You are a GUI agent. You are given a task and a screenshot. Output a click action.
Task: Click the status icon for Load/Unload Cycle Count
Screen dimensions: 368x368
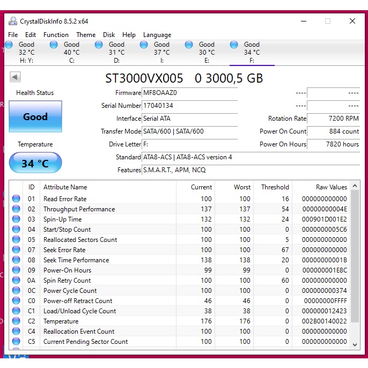(x=16, y=311)
